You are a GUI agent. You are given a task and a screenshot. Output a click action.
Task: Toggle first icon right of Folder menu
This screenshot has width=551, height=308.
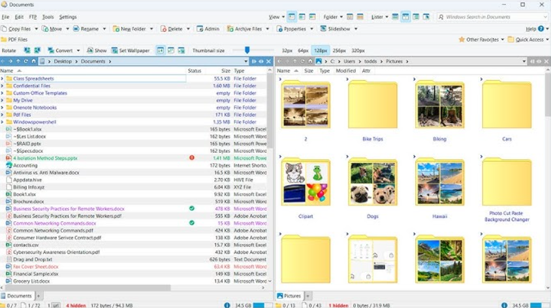tap(350, 16)
